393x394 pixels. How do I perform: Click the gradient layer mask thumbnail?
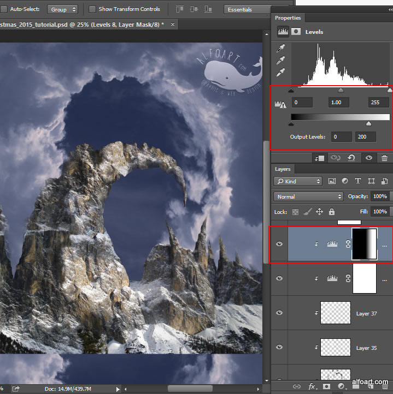click(365, 244)
